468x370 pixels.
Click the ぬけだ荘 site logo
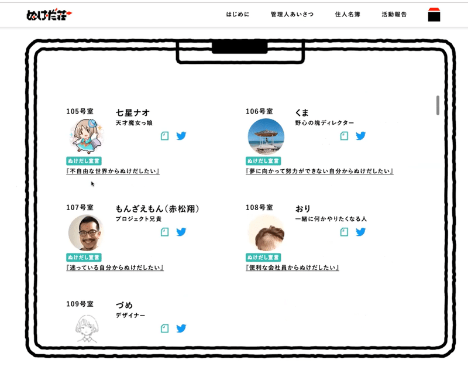pyautogui.click(x=49, y=15)
